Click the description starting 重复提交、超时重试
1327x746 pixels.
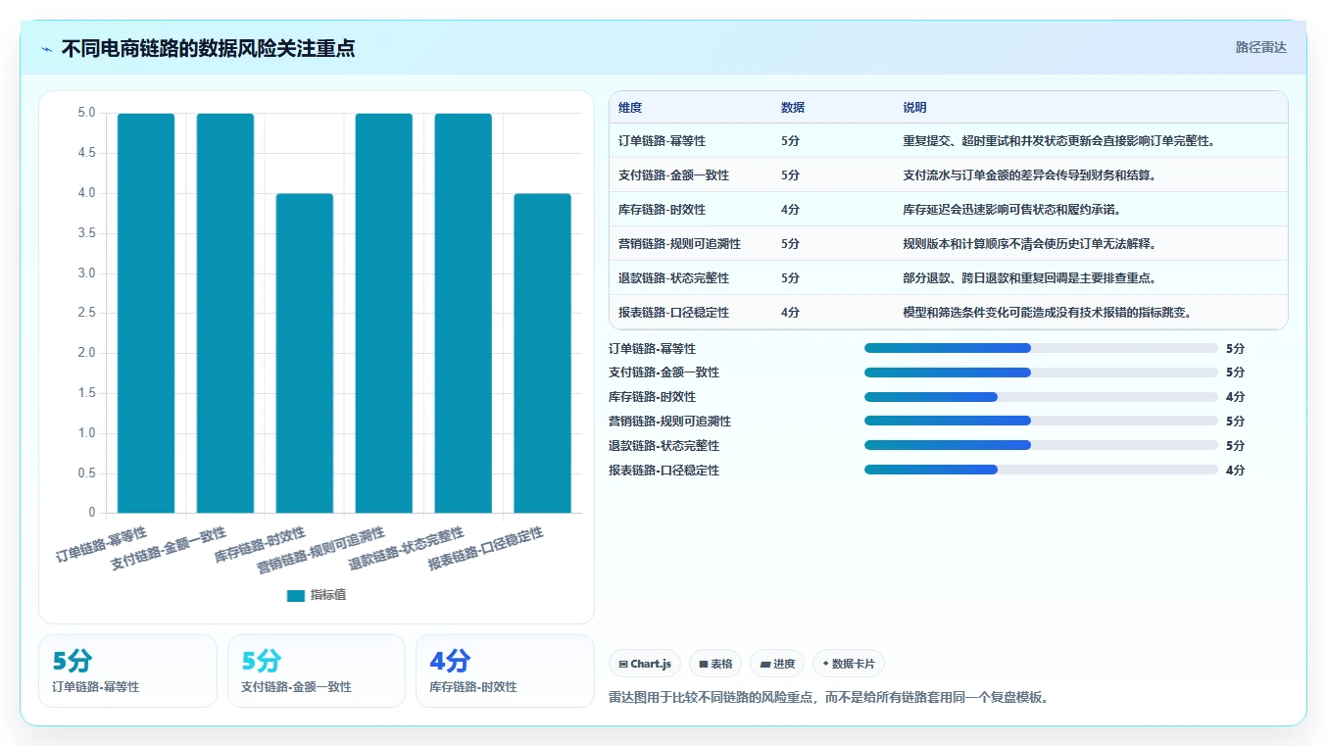click(1059, 141)
